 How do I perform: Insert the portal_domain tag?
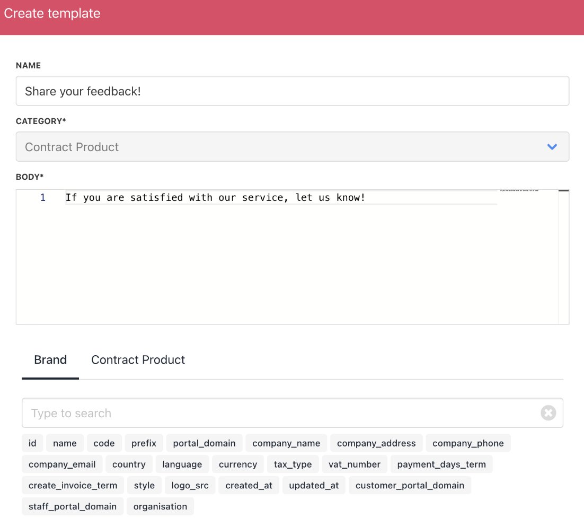pyautogui.click(x=204, y=443)
